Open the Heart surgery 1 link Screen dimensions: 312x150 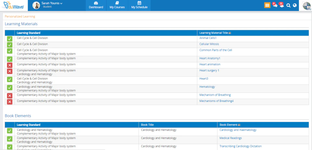(x=209, y=70)
